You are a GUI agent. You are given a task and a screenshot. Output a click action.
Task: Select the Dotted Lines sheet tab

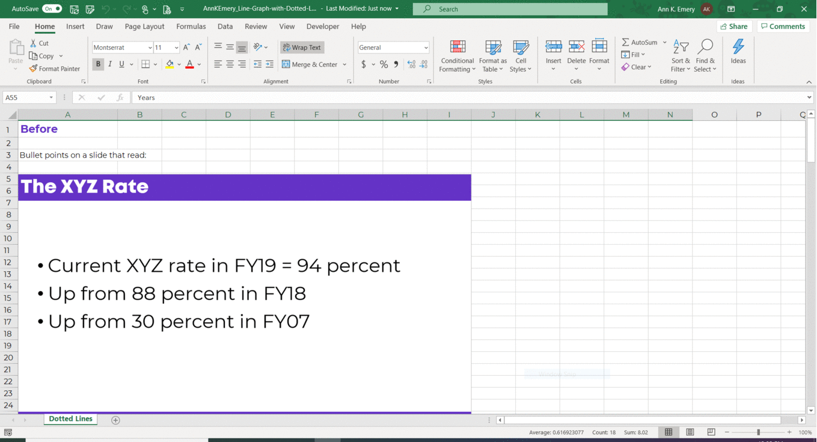(70, 419)
